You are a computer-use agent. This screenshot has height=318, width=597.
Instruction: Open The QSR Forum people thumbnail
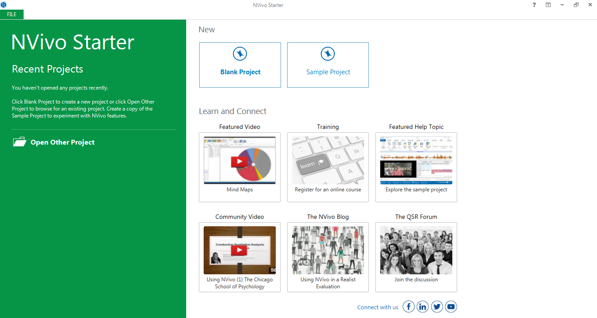tap(416, 250)
